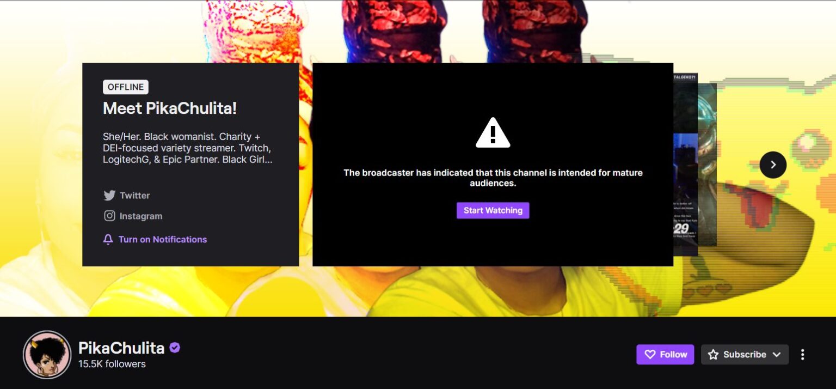
Task: Click the star icon on Subscribe button
Action: 713,355
